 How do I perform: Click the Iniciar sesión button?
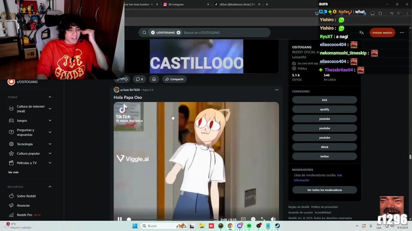click(x=382, y=32)
